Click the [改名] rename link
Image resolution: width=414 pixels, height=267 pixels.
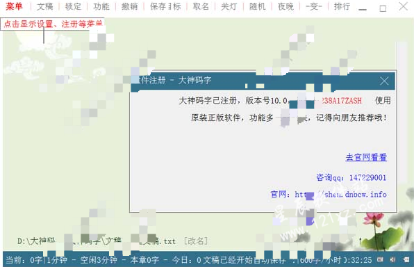coord(196,241)
